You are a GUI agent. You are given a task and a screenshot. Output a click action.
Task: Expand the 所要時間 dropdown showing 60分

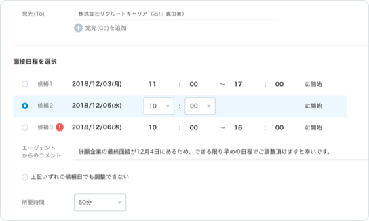click(100, 202)
